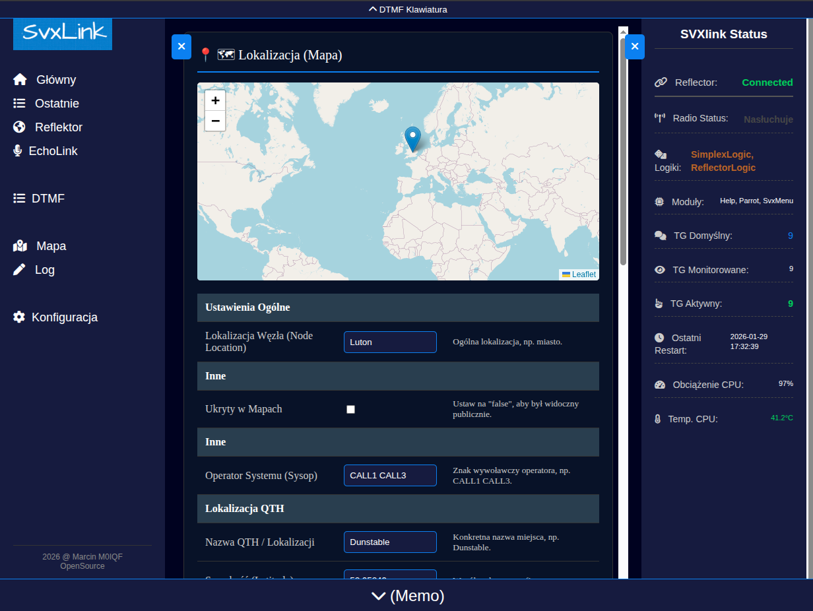Zoom in the map with plus button
The height and width of the screenshot is (611, 813).
[x=215, y=100]
